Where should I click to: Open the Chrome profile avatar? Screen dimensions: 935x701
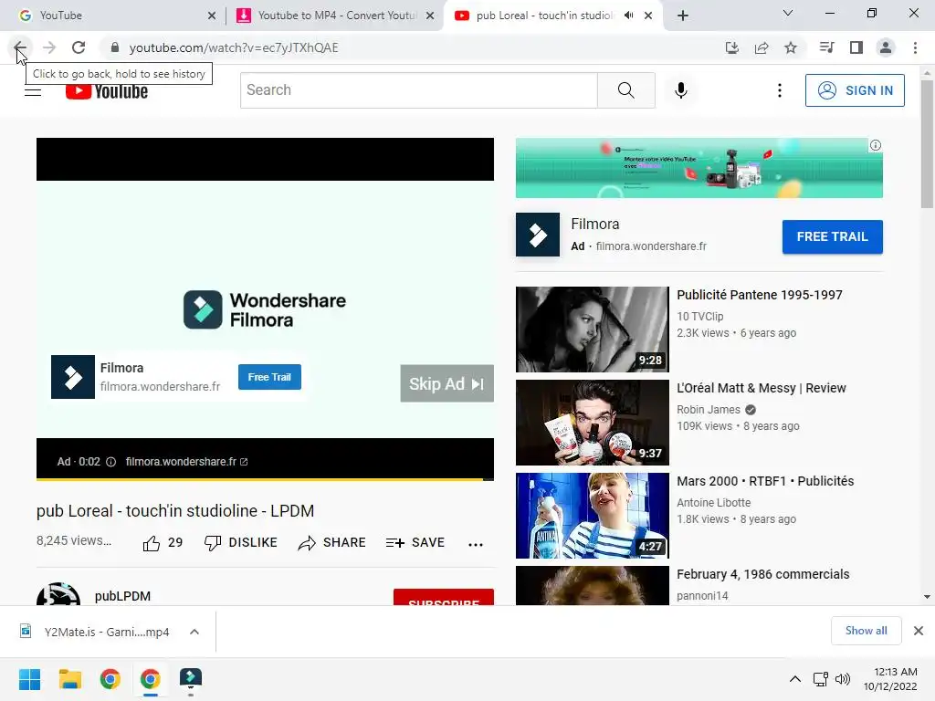point(886,47)
